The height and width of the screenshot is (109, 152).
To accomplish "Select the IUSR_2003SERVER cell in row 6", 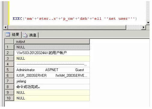I will [x=52, y=76].
